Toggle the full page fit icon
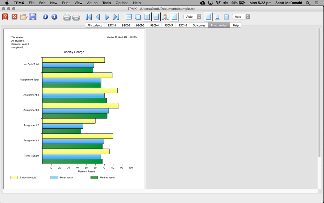 (x=208, y=17)
